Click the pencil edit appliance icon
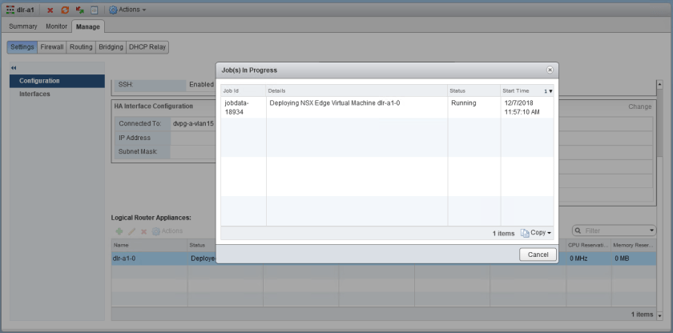This screenshot has height=333, width=673. tap(131, 231)
